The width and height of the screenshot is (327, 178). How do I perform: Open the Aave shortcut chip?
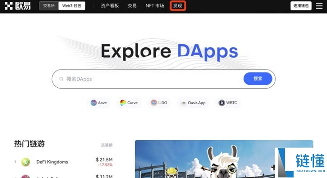99,103
